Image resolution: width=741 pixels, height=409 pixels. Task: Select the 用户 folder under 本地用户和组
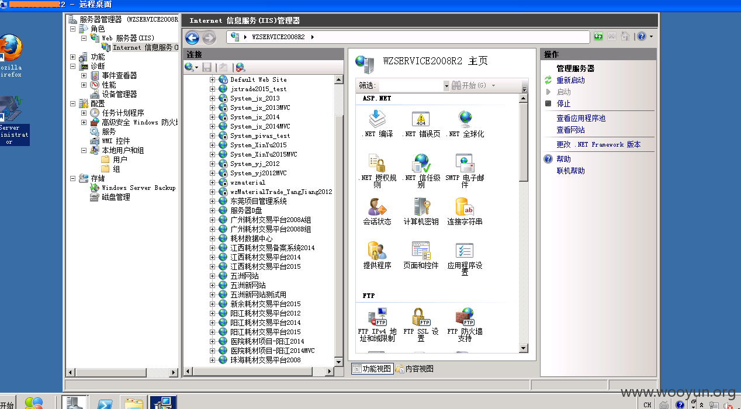[120, 160]
